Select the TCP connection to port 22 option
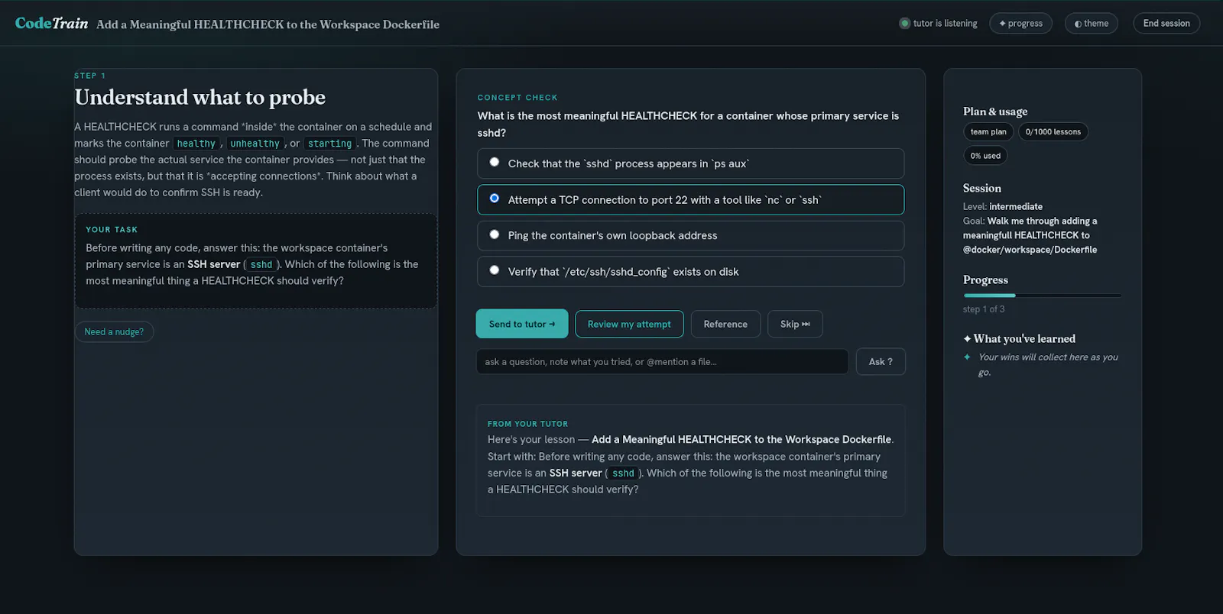 (x=690, y=199)
